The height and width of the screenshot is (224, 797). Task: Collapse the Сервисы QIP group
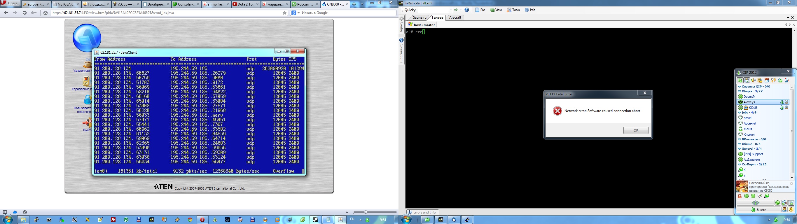[740, 87]
